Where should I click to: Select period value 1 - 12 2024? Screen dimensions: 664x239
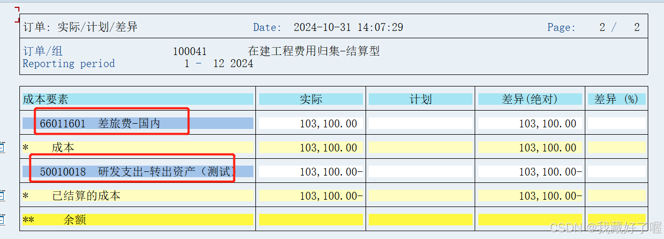pos(219,64)
